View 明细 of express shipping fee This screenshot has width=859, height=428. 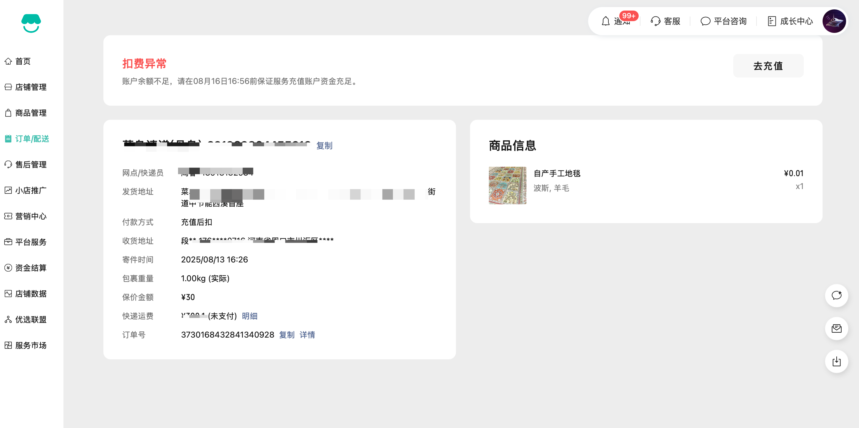(249, 316)
